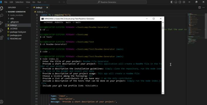Click the '$ code .' terminal line
The height and width of the screenshot is (105, 207).
pyautogui.click(x=45, y=52)
